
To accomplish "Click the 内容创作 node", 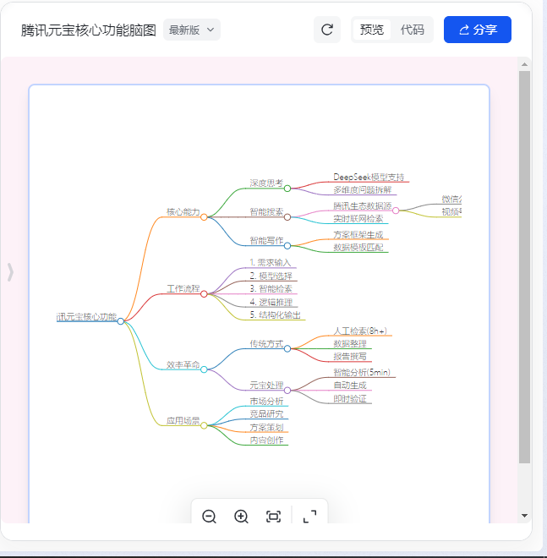I will click(266, 440).
